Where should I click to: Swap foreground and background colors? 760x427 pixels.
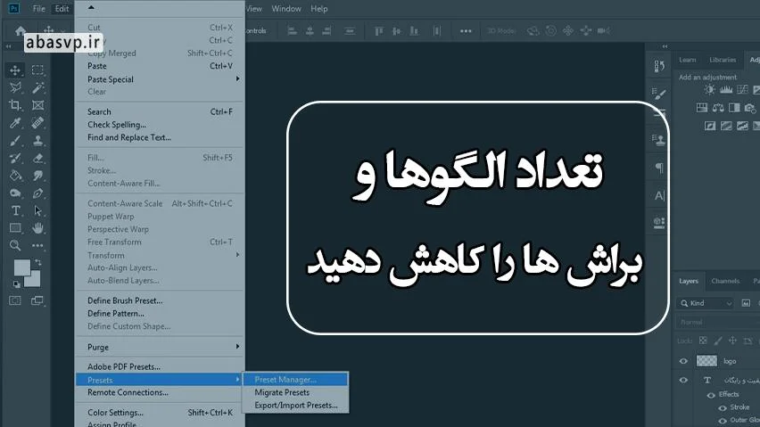pyautogui.click(x=37, y=262)
